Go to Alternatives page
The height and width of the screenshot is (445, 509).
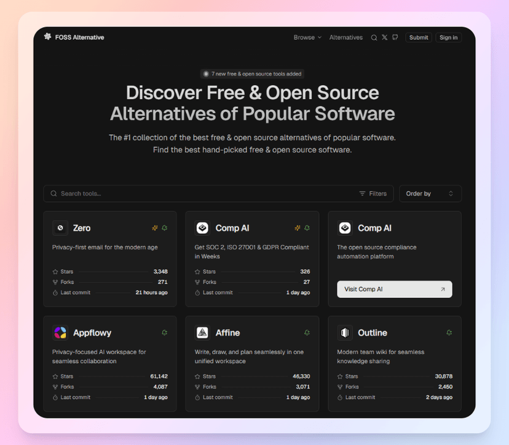pyautogui.click(x=345, y=38)
